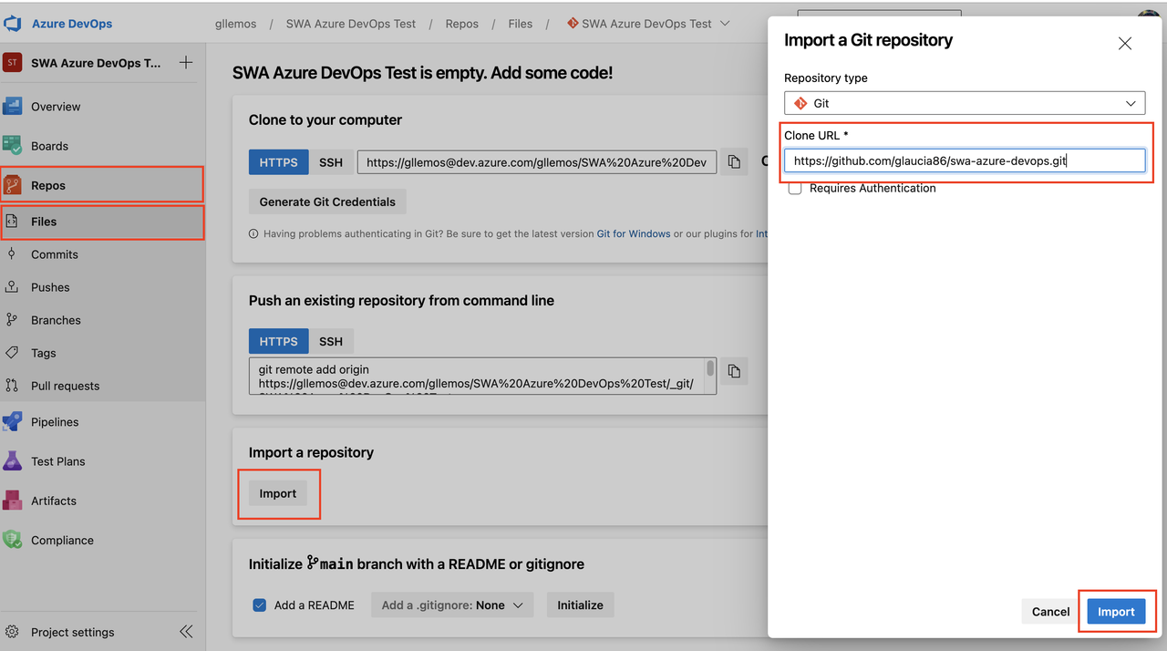Click the Project settings label
The image size is (1167, 651).
coord(73,632)
